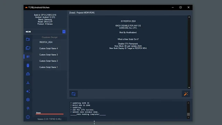Open the project folder sidebar icon
The width and height of the screenshot is (222, 125).
click(x=28, y=39)
